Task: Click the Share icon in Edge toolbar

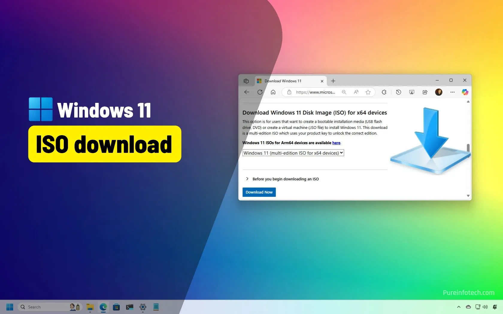Action: click(425, 92)
